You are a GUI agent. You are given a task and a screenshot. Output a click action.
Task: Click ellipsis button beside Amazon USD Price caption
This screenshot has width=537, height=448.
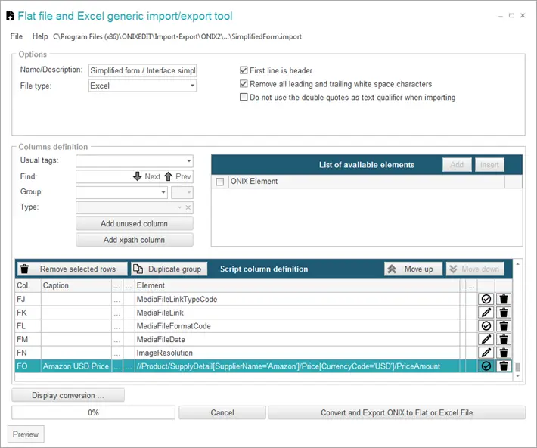117,366
